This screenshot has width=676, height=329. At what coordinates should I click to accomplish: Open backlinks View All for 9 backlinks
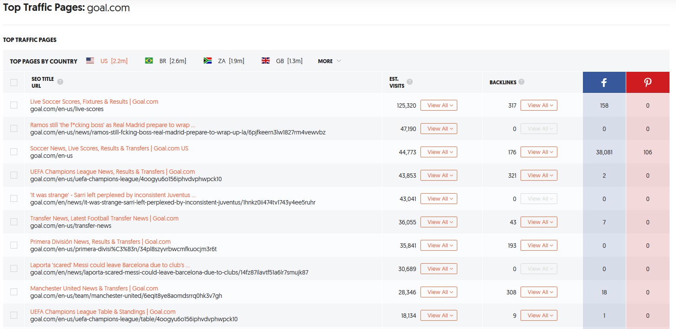539,316
